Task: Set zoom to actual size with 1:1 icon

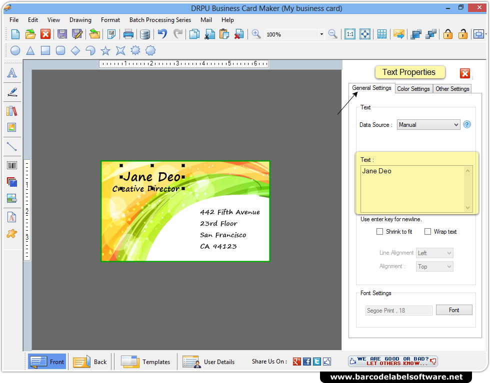Action: coord(350,34)
